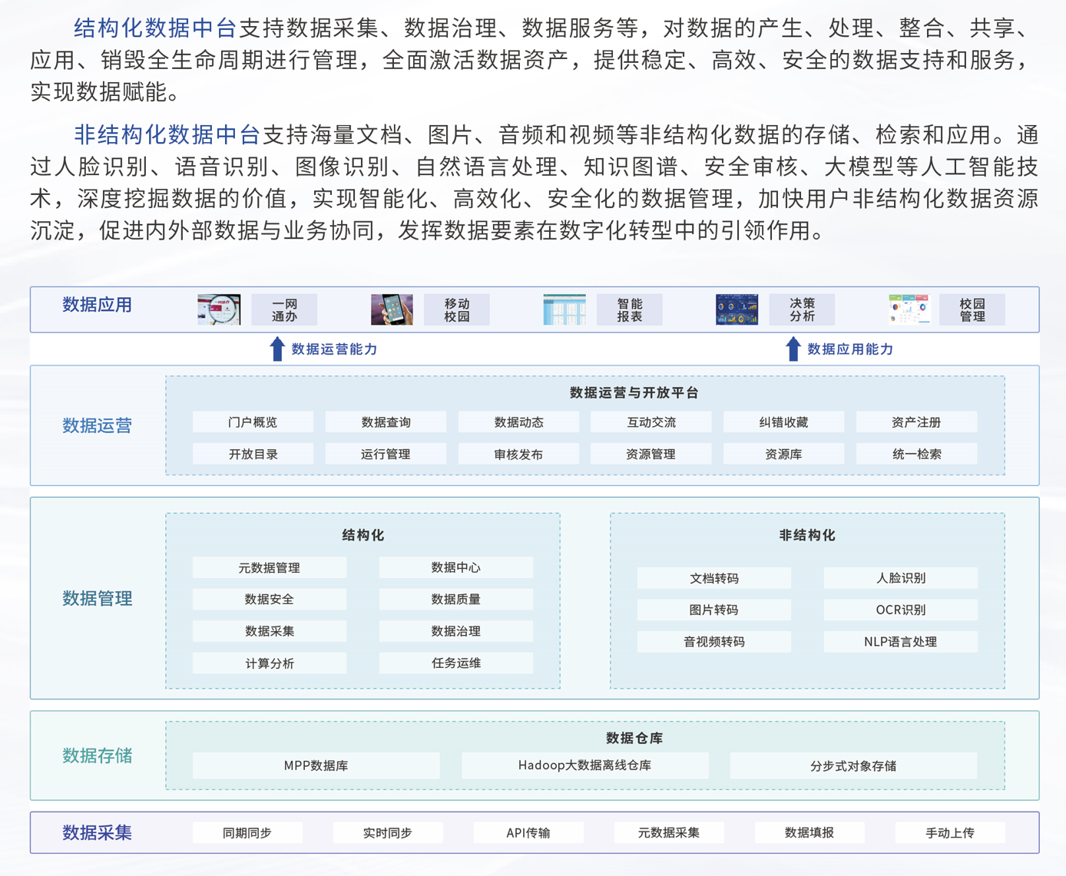Click the 数据应用 row heading
Screen dimensions: 1066x876
[97, 305]
